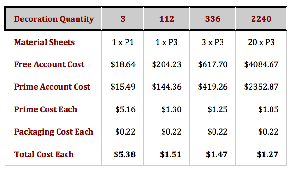Click the 112 quantity column header

point(166,19)
